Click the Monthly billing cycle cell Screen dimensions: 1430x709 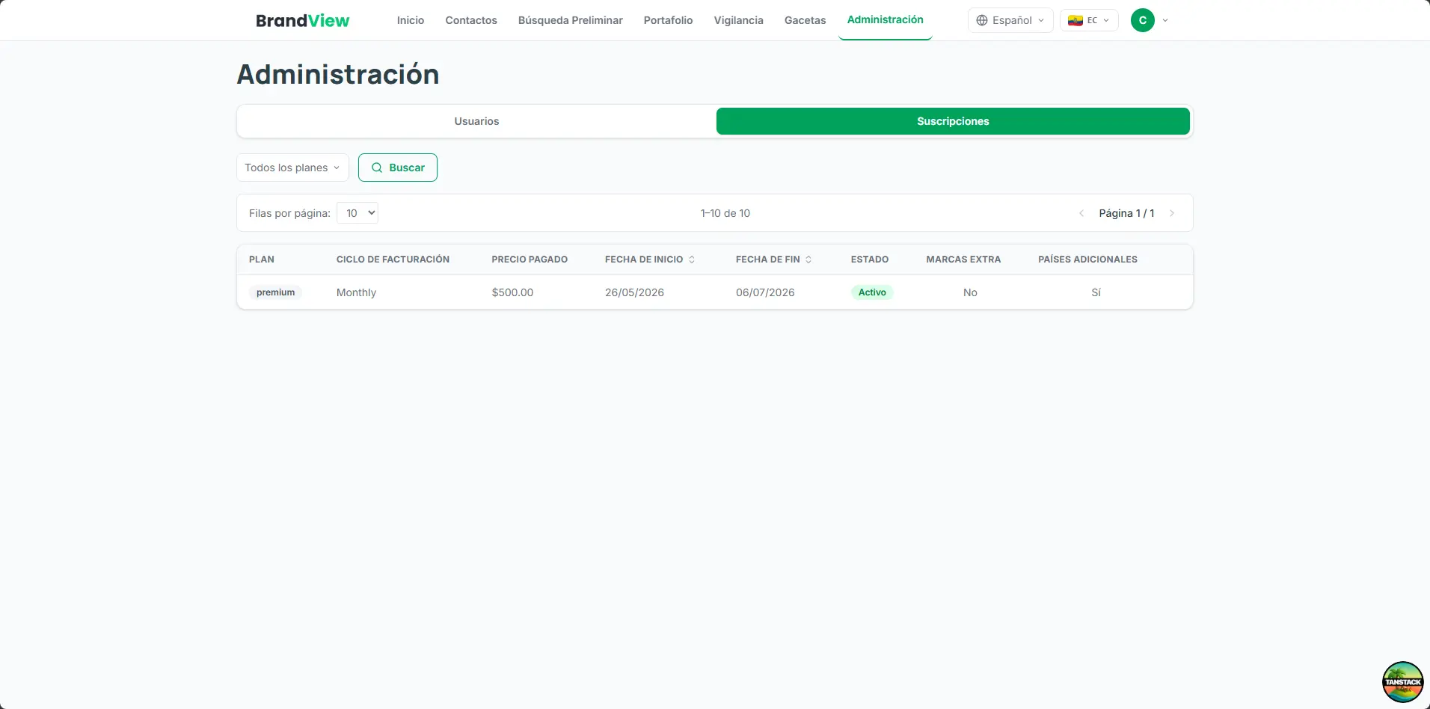point(356,292)
